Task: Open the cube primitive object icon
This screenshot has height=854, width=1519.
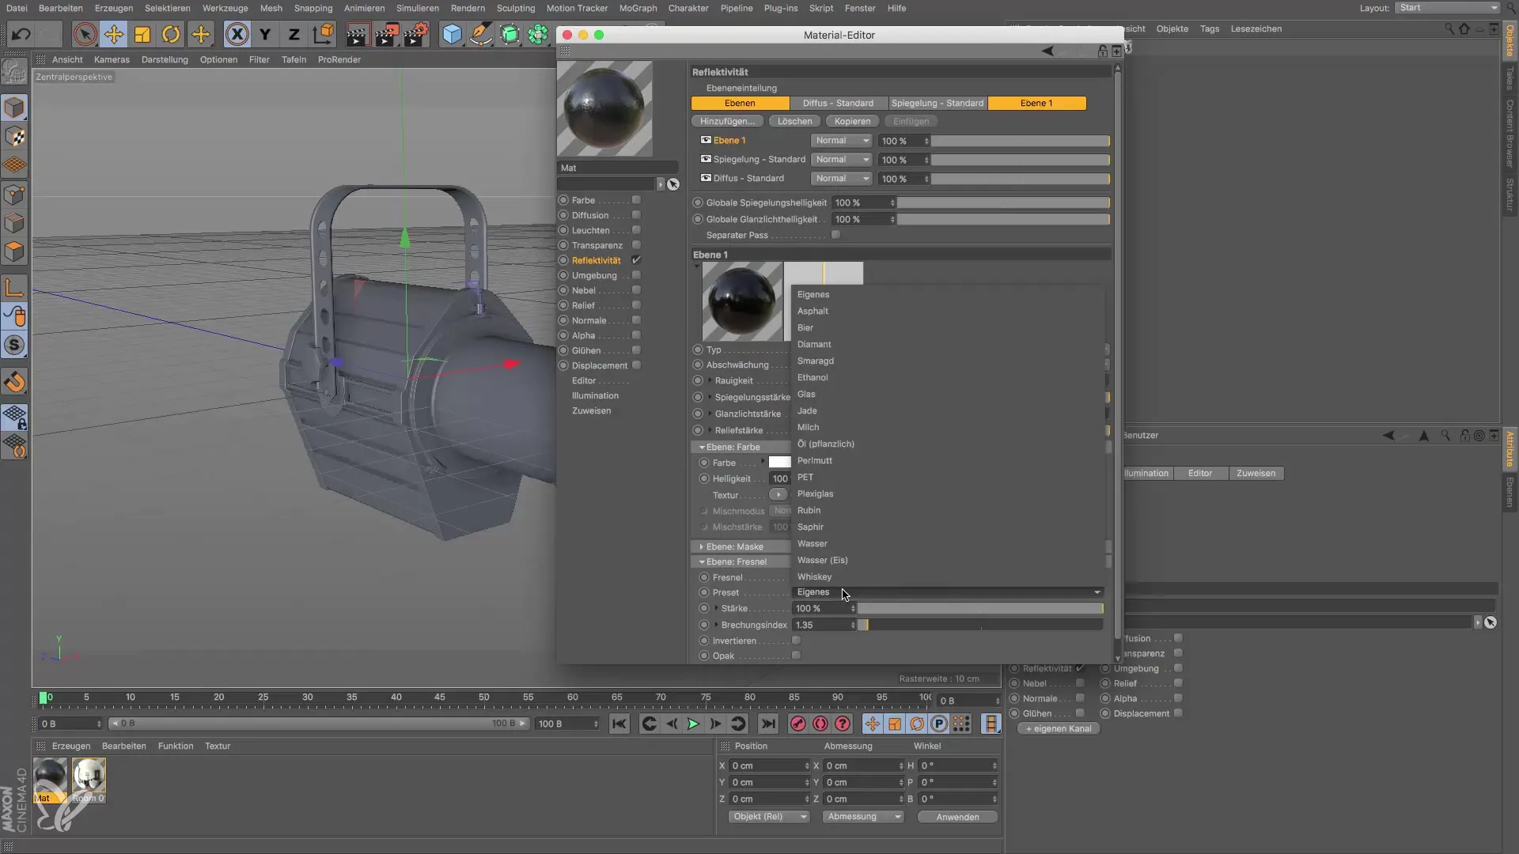Action: pos(452,35)
